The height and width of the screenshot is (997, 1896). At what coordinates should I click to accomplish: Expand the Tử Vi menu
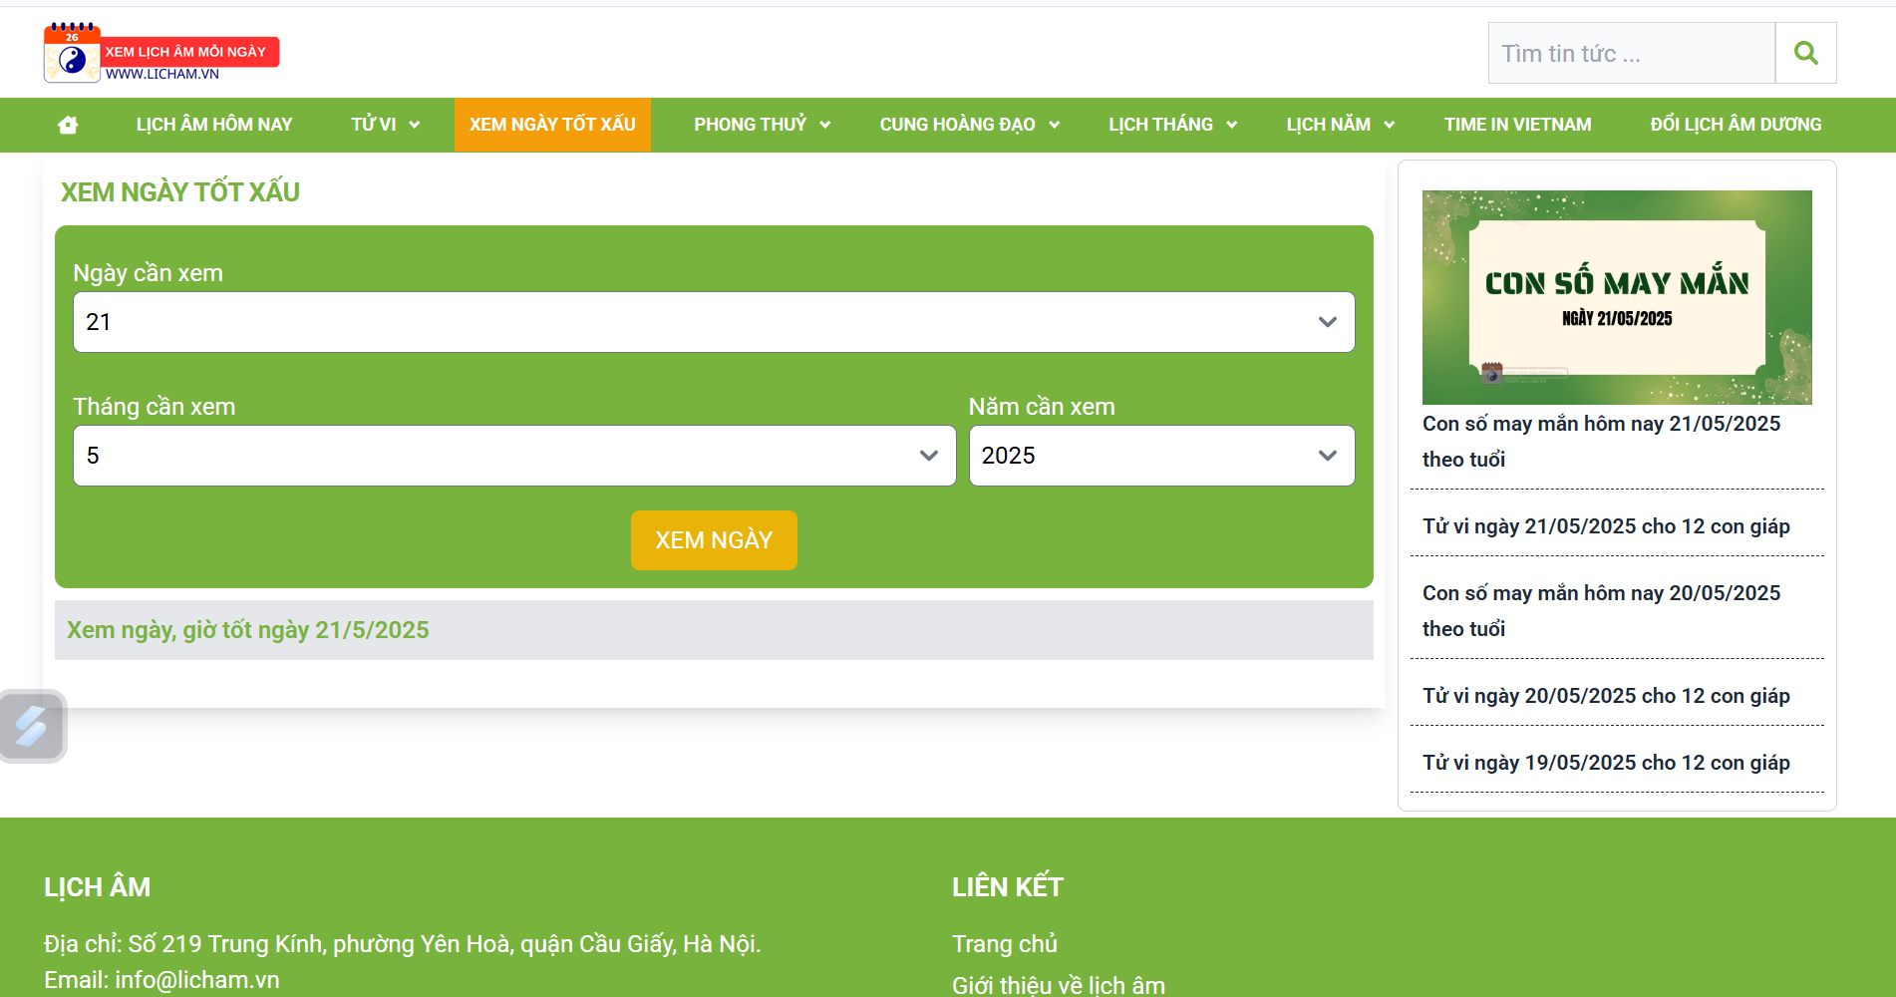click(385, 125)
